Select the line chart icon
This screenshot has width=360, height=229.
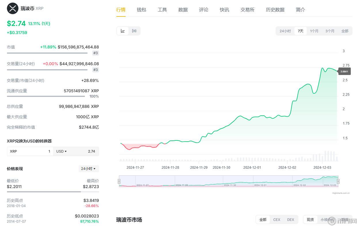pyautogui.click(x=123, y=31)
